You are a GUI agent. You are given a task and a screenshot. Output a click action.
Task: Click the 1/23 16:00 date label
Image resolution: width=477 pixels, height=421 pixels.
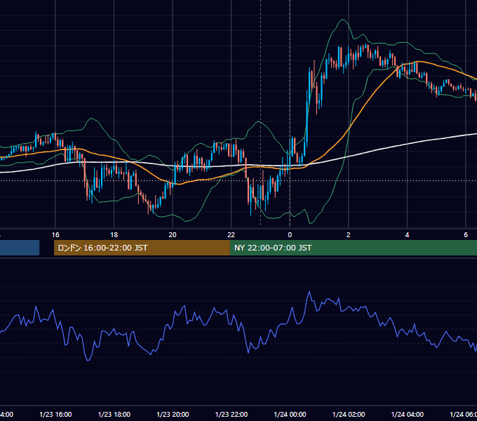(x=55, y=414)
